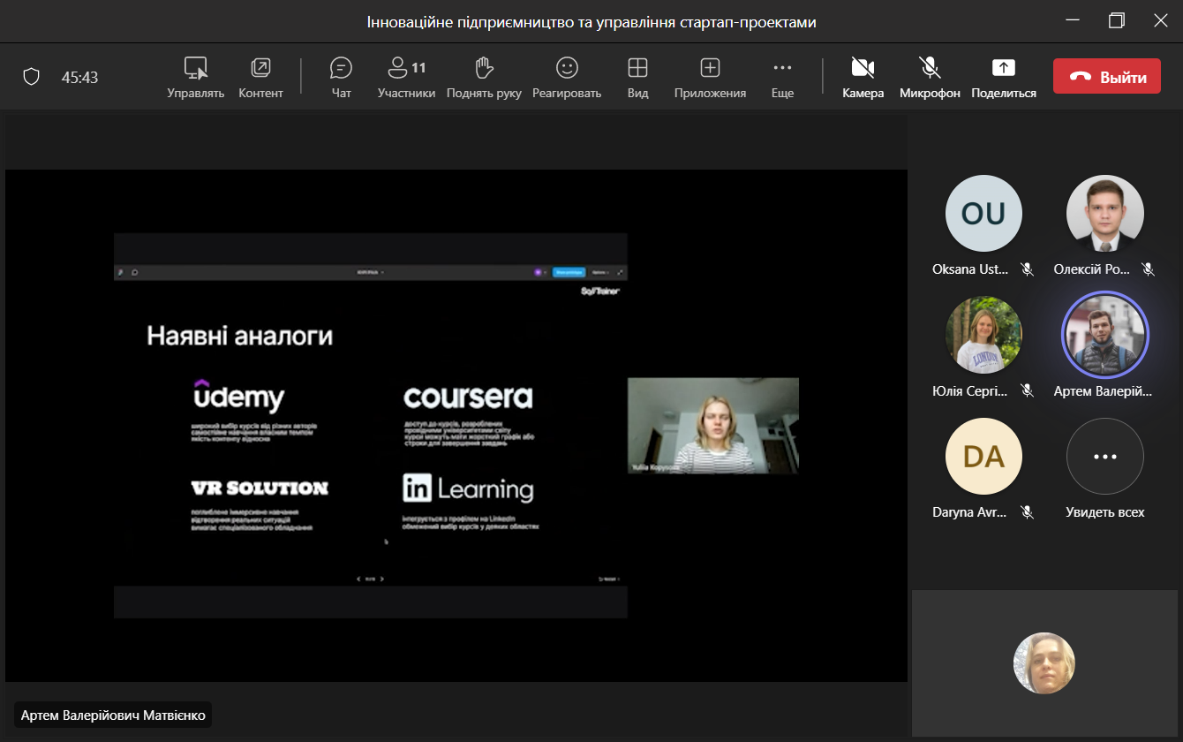Expand the More (Еще) options menu
Viewport: 1183px width, 742px height.
(x=782, y=77)
